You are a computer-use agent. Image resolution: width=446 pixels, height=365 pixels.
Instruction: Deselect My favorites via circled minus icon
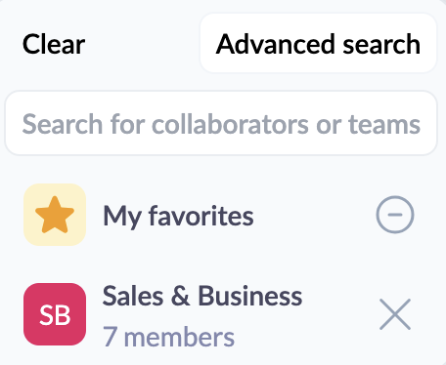pyautogui.click(x=395, y=215)
